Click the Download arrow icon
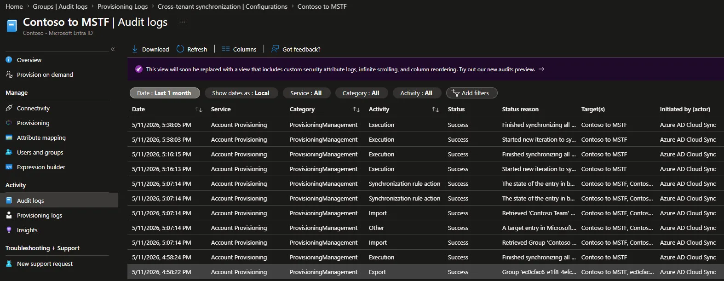The height and width of the screenshot is (281, 724). (135, 49)
